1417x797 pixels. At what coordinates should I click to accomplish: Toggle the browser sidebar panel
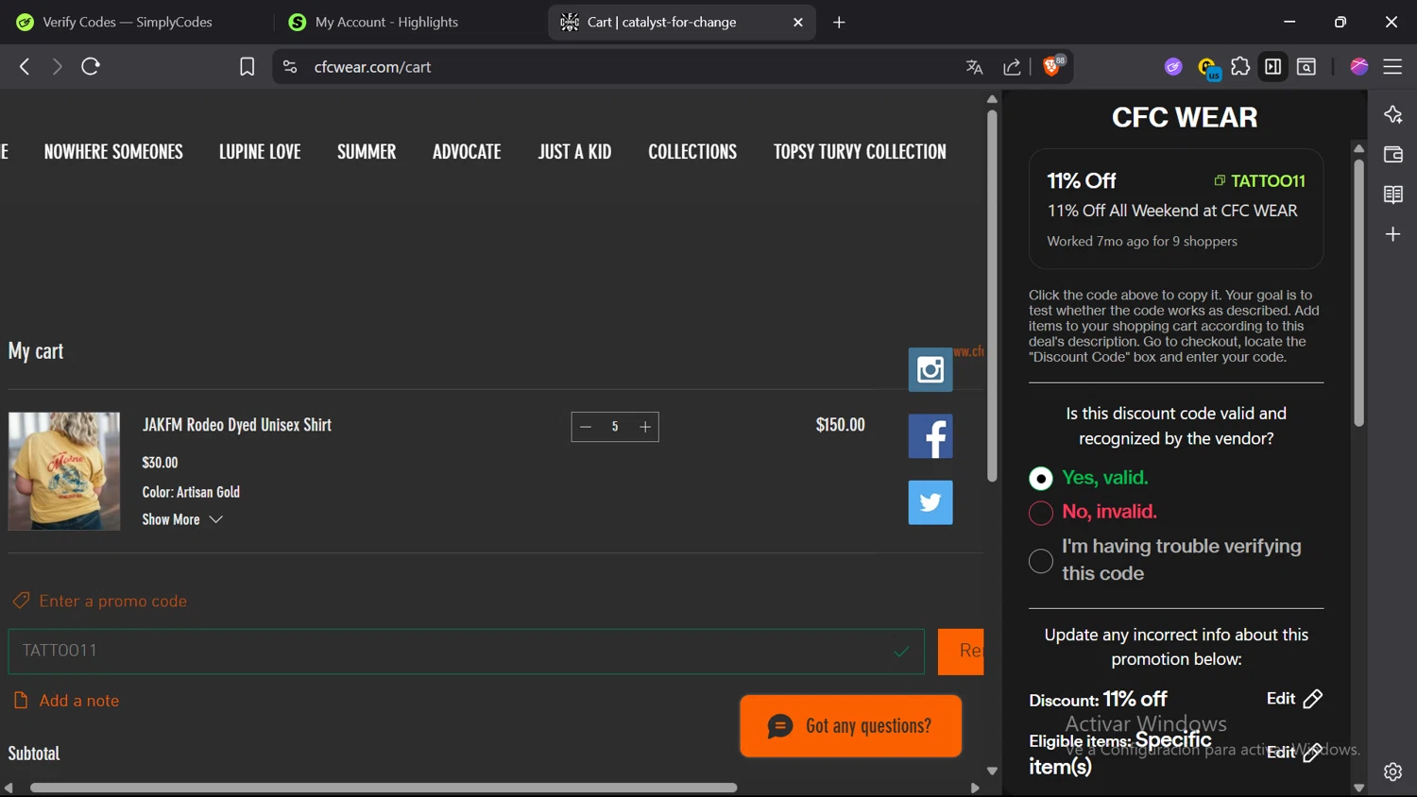pyautogui.click(x=1273, y=67)
